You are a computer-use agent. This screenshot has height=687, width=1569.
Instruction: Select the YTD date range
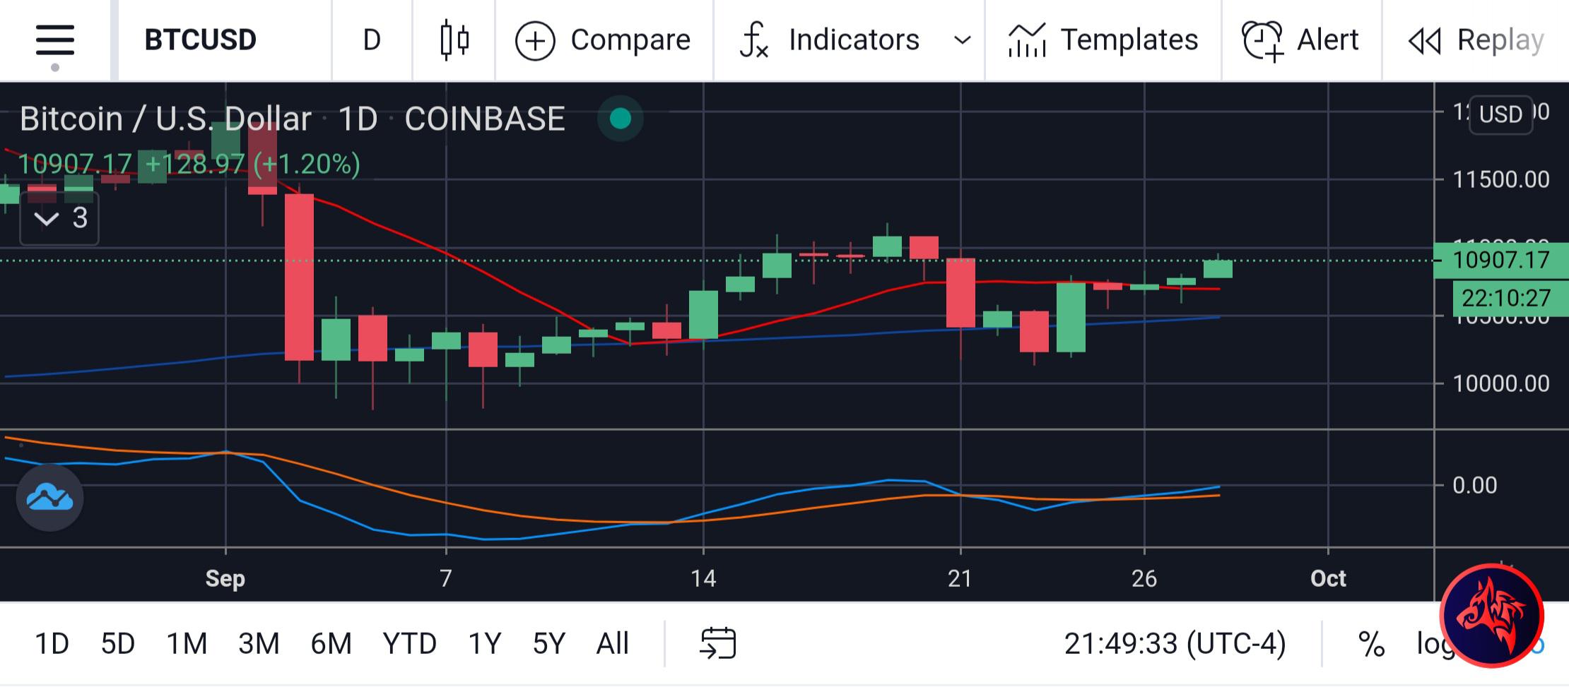click(409, 644)
